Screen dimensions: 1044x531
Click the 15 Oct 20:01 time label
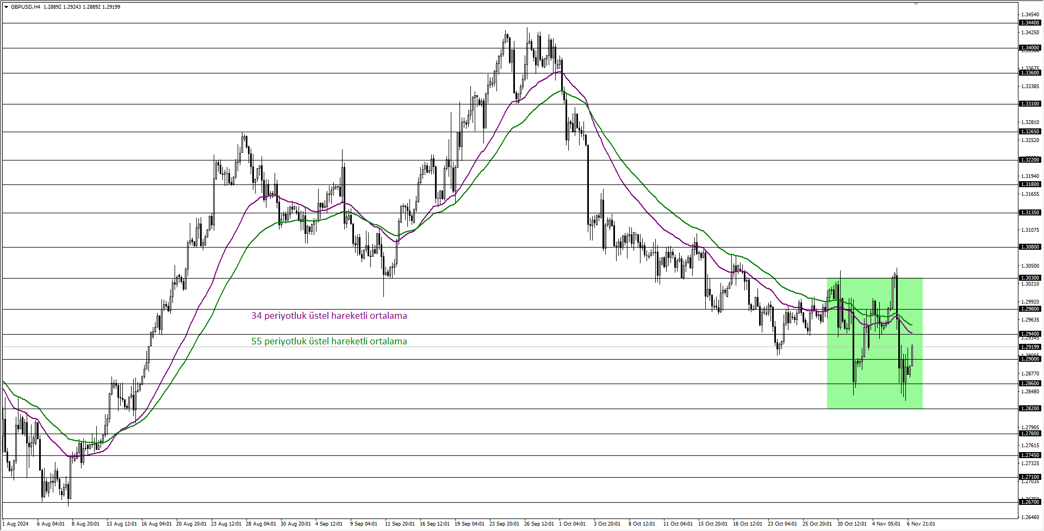[x=713, y=524]
